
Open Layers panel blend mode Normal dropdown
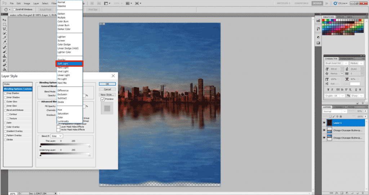[x=335, y=112]
